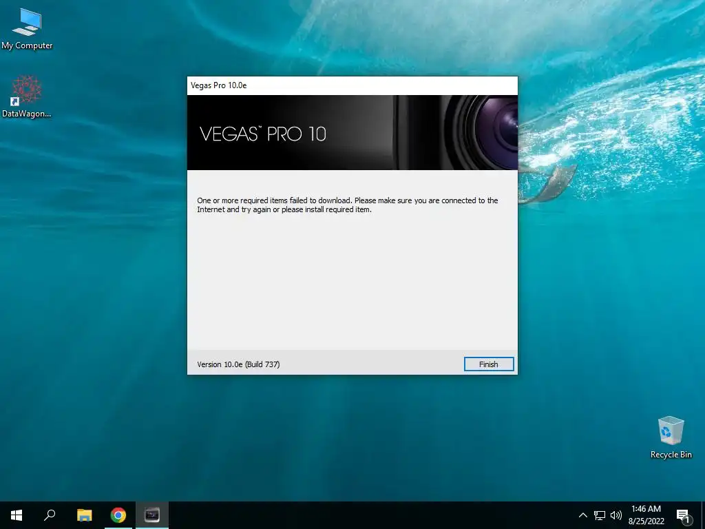Open the Windows Start menu

(17, 515)
